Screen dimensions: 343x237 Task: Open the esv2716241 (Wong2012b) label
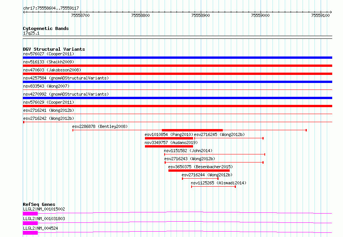[x=49, y=110]
